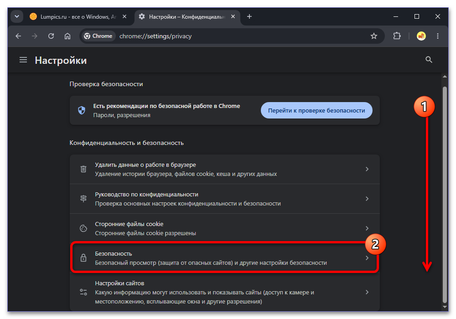Click the signpost icon for privacy guide

(83, 199)
